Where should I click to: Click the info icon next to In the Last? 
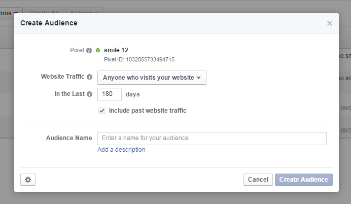89,94
